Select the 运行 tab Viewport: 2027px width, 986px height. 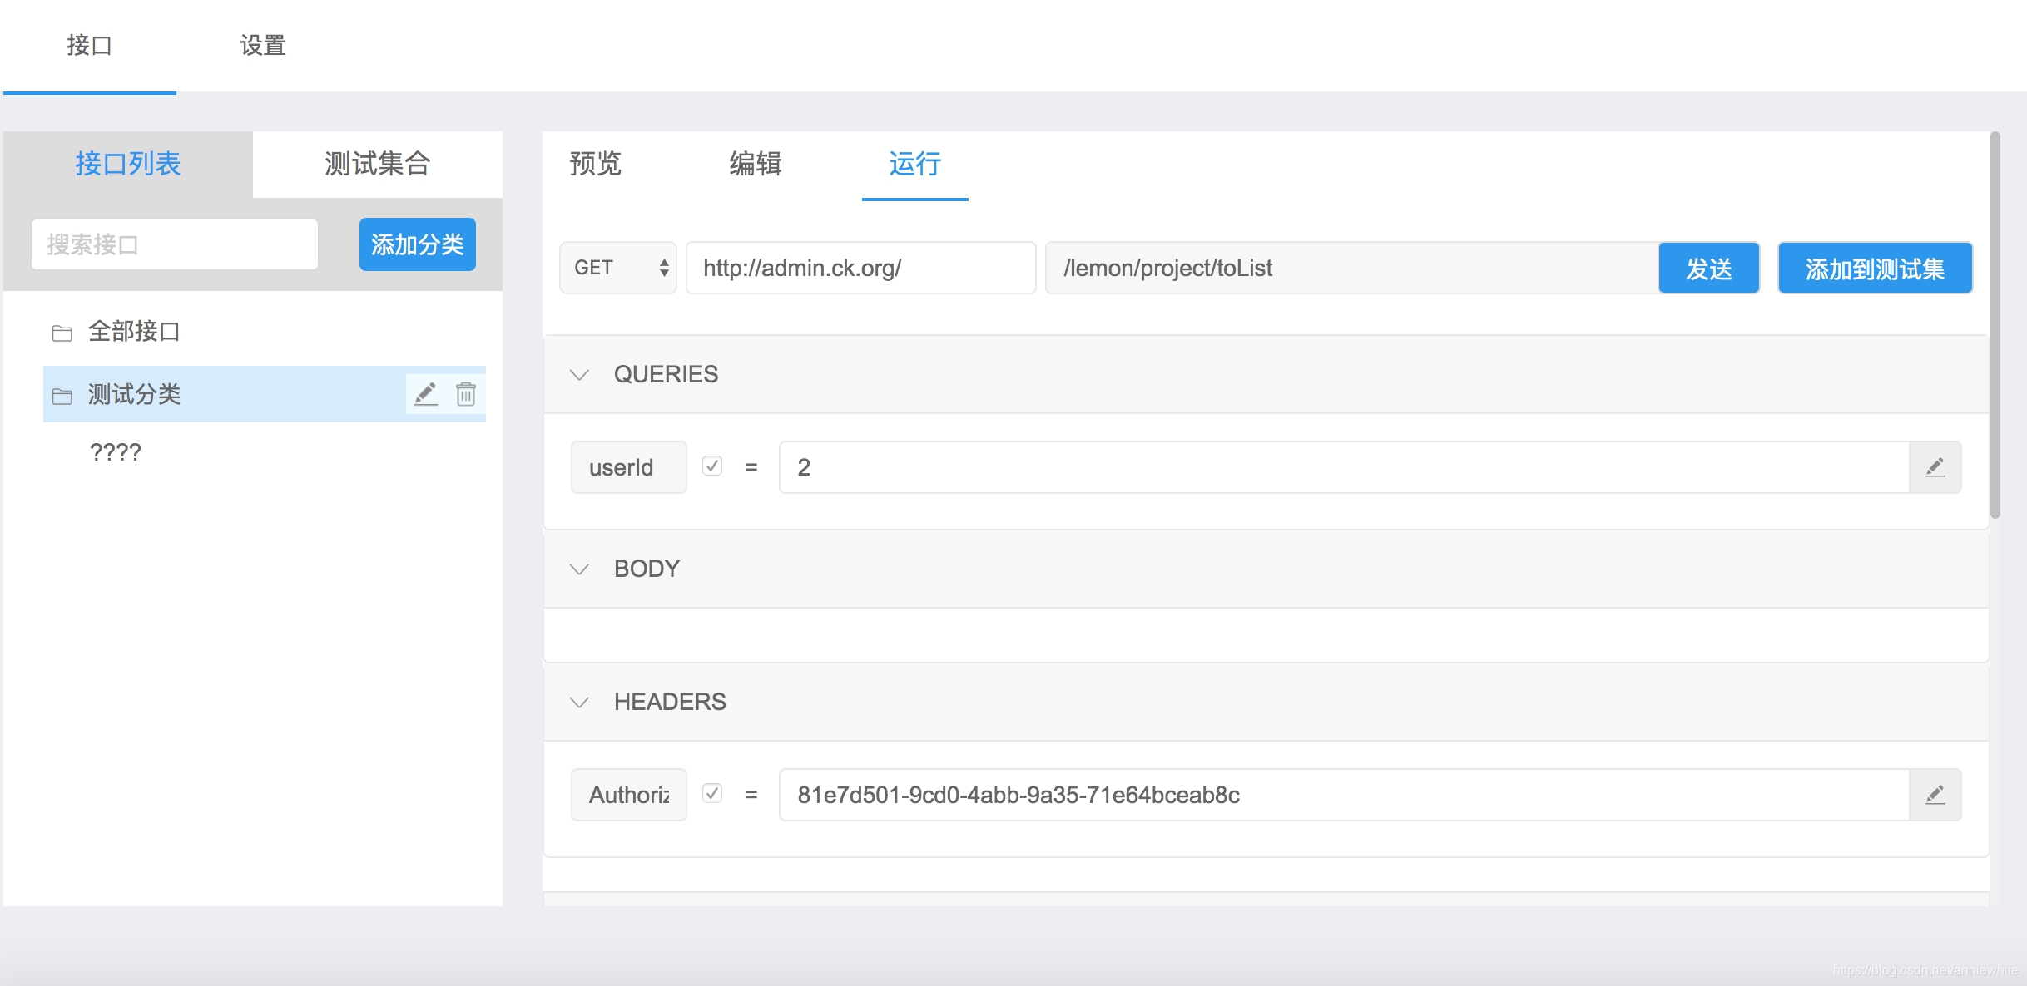click(x=914, y=164)
